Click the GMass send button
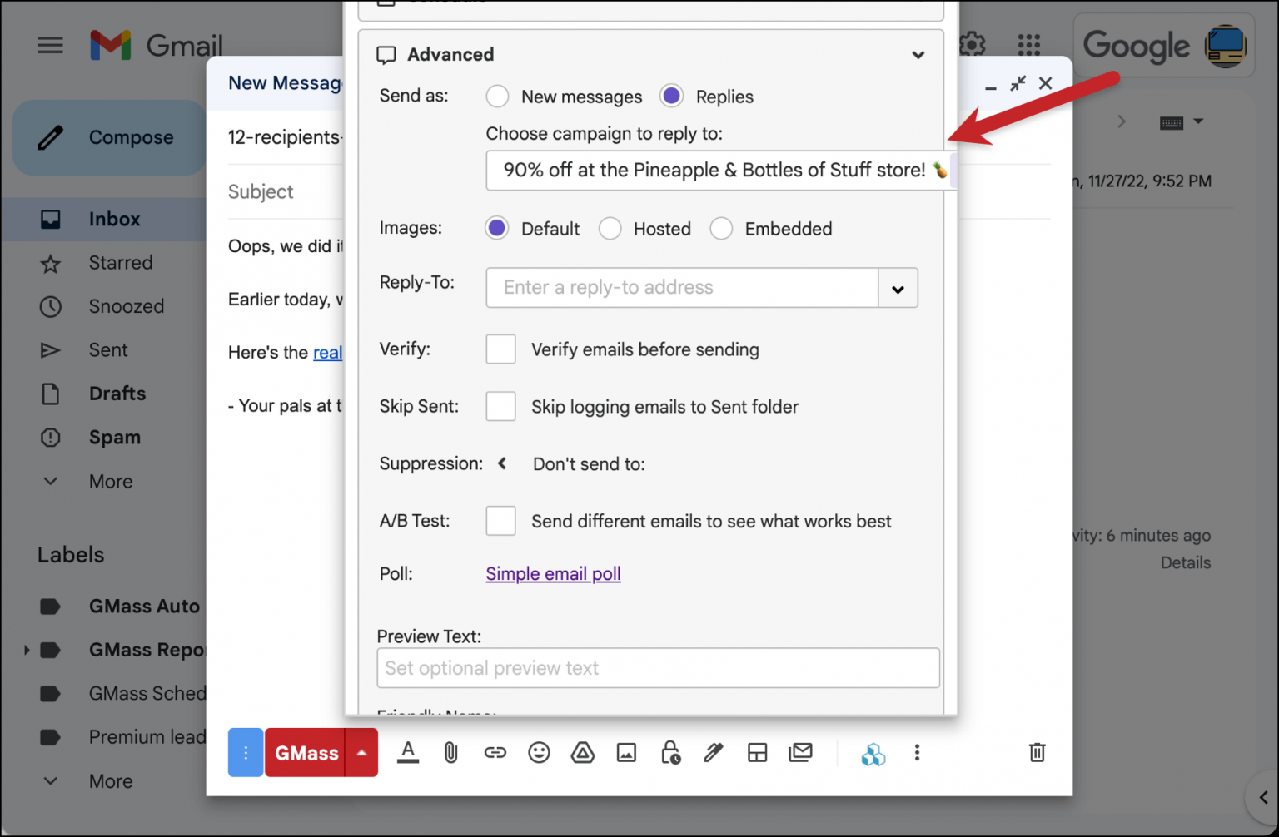 306,752
